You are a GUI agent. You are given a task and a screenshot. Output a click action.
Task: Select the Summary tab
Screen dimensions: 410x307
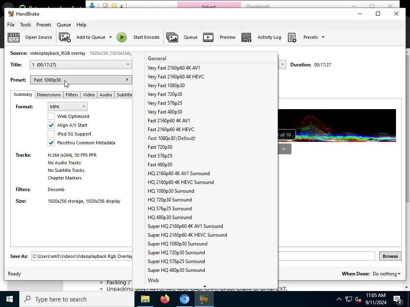tap(23, 94)
